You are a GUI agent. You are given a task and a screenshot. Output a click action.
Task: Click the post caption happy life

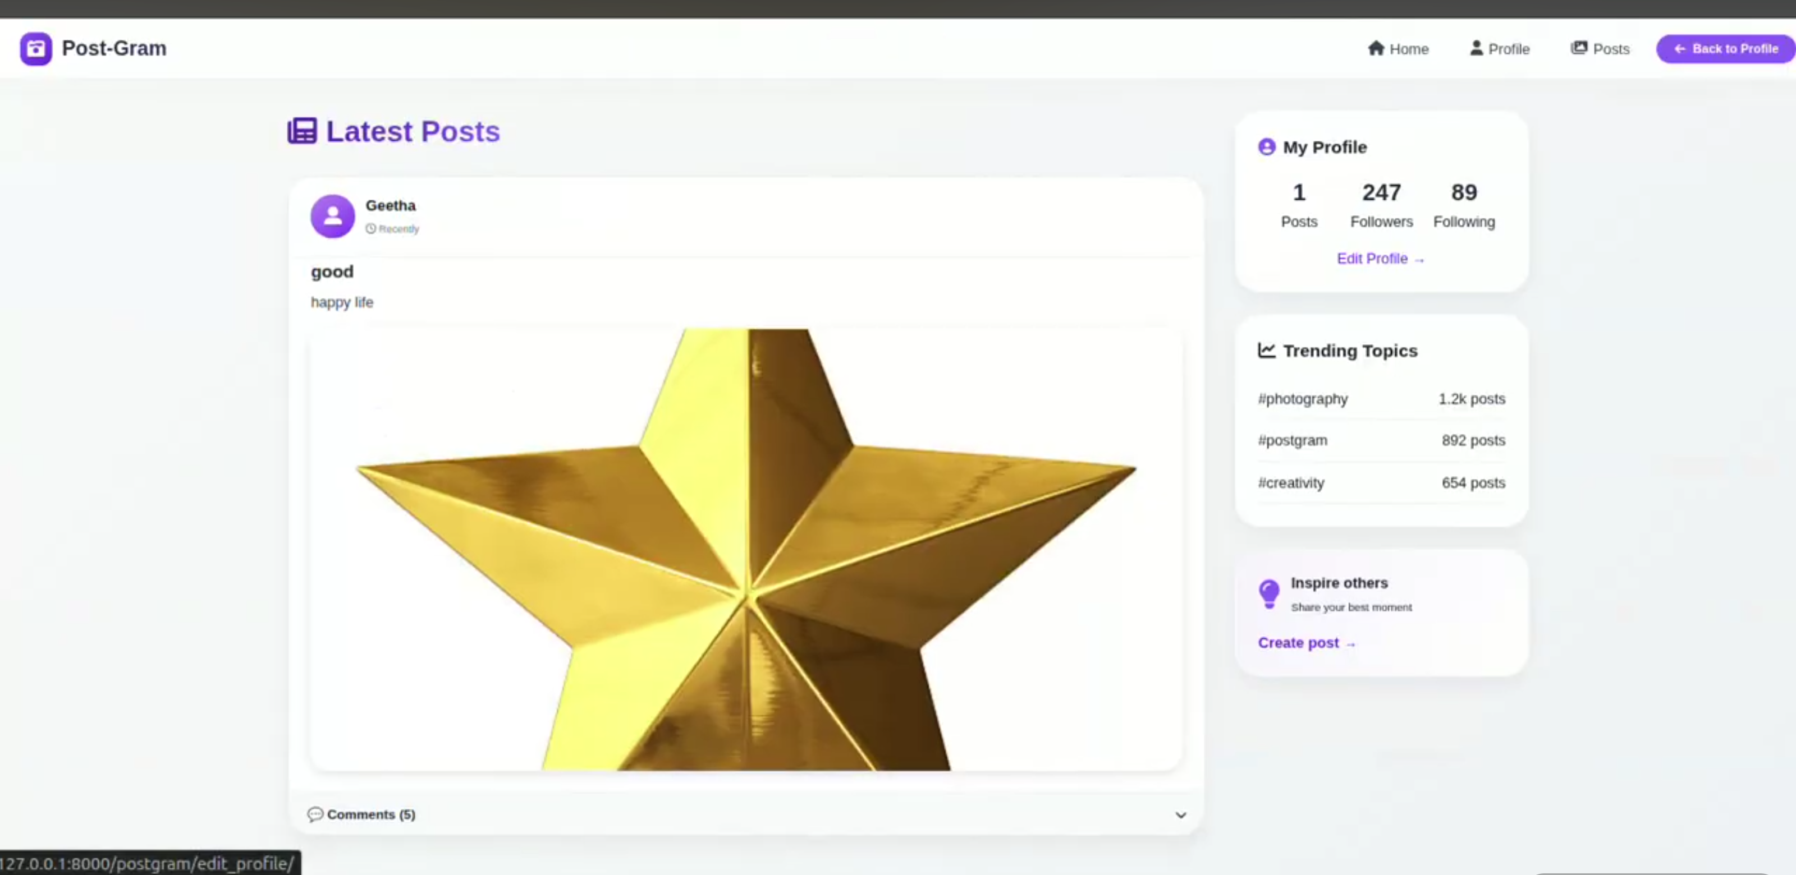342,302
